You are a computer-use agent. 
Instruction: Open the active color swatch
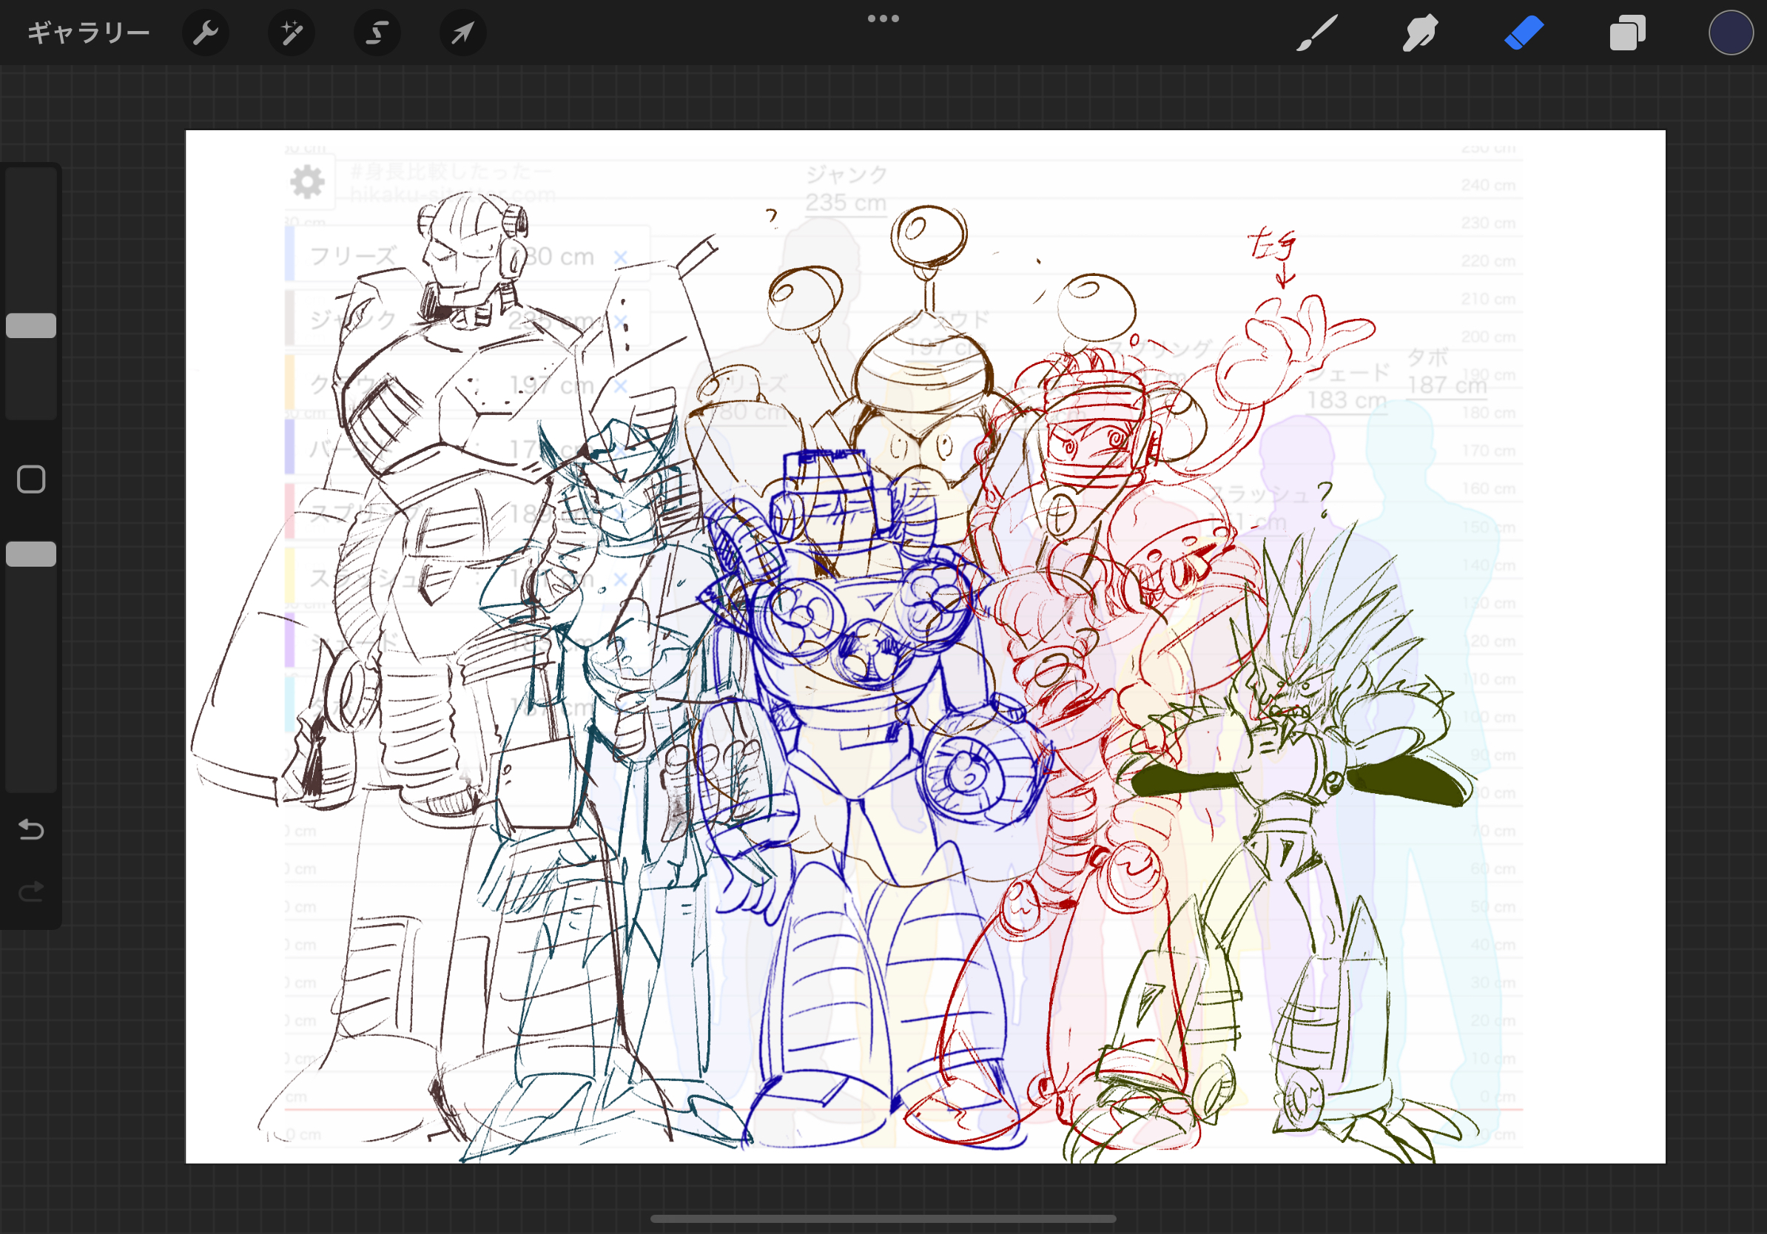(1731, 33)
